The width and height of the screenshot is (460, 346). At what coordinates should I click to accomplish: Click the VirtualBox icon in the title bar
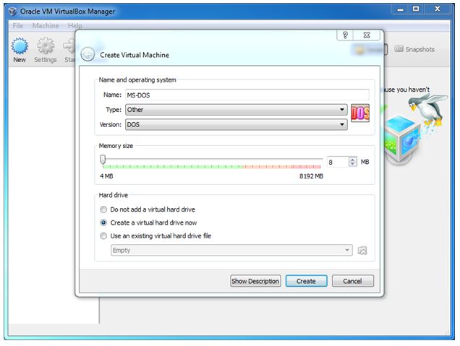[11, 11]
